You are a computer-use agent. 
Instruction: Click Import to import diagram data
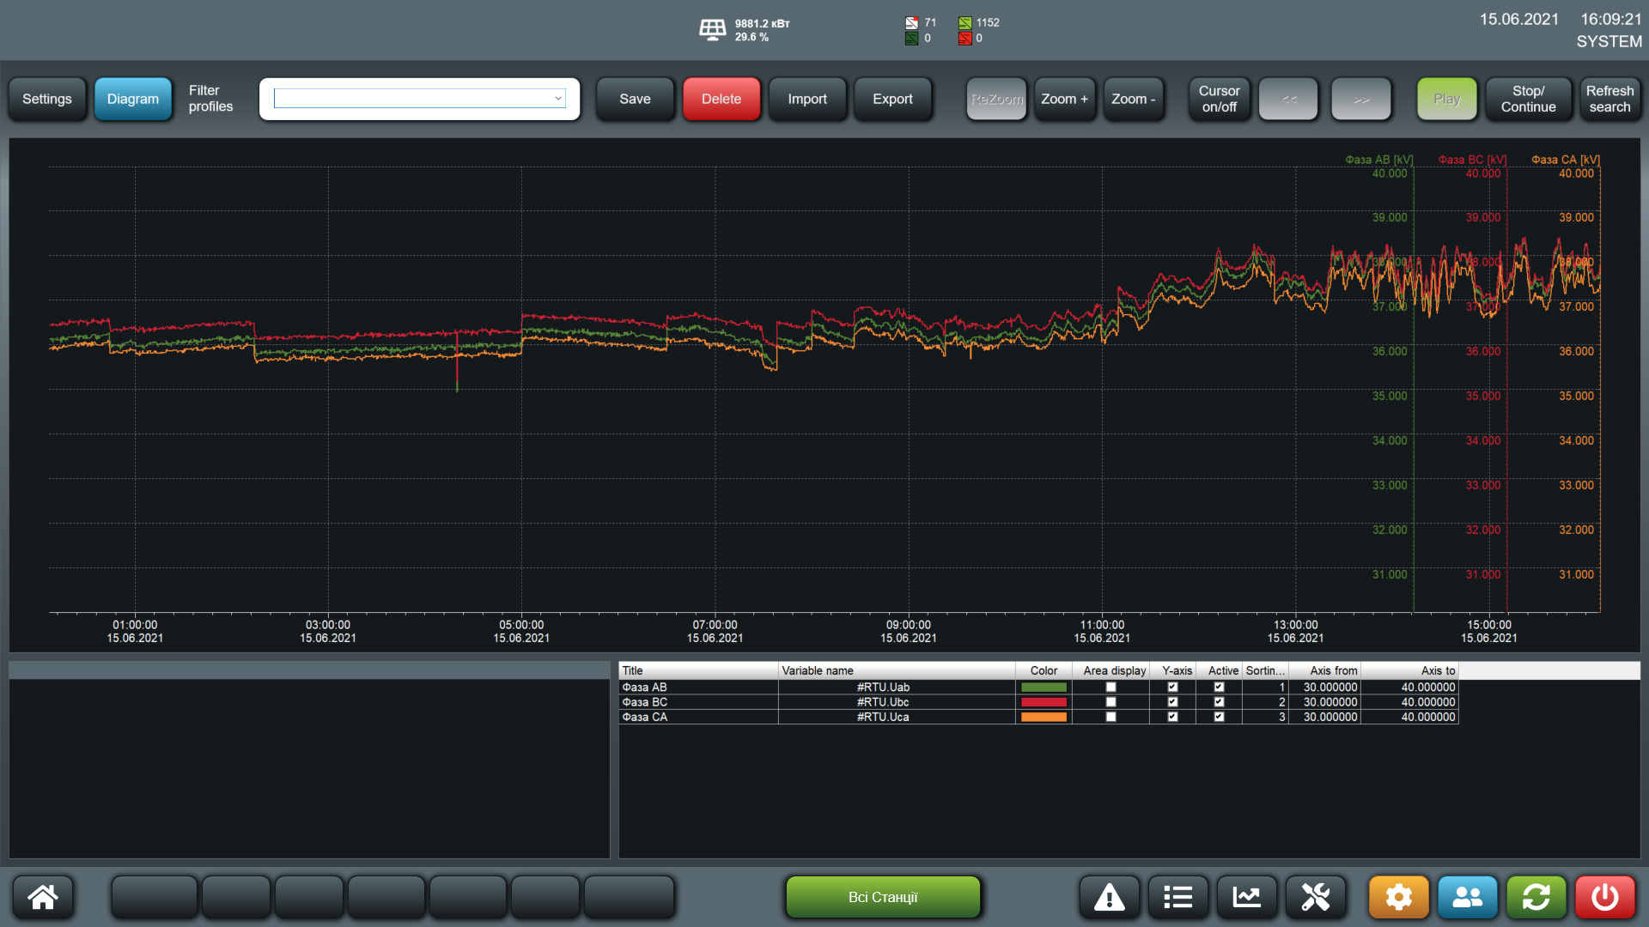809,99
